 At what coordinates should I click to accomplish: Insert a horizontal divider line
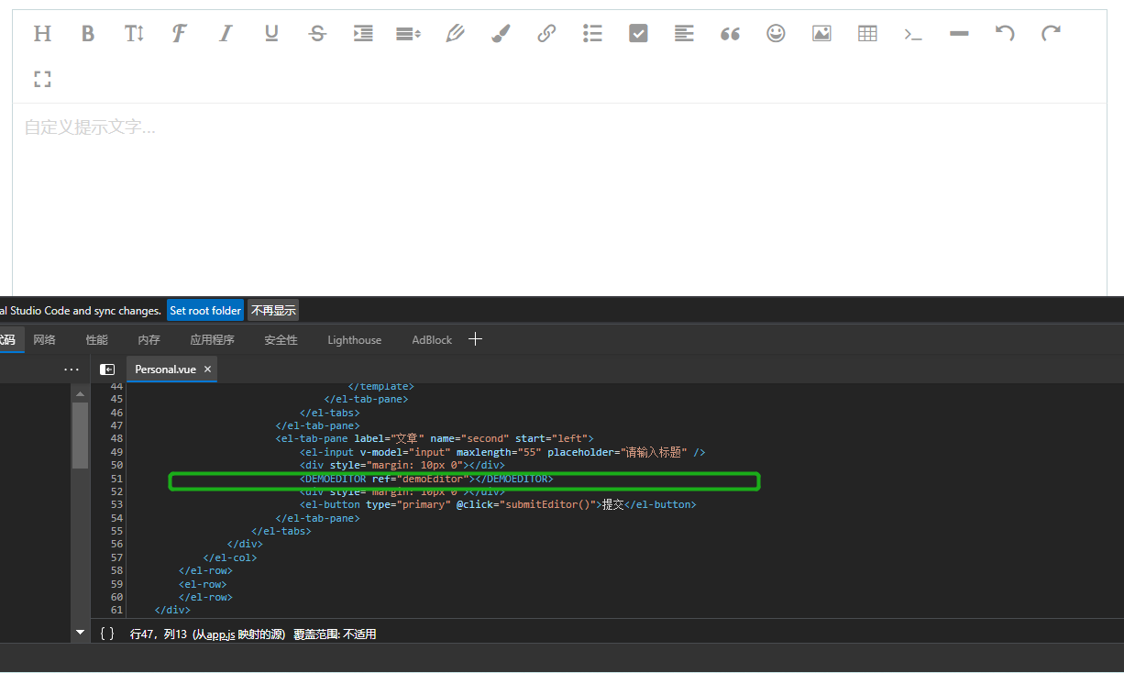(959, 34)
